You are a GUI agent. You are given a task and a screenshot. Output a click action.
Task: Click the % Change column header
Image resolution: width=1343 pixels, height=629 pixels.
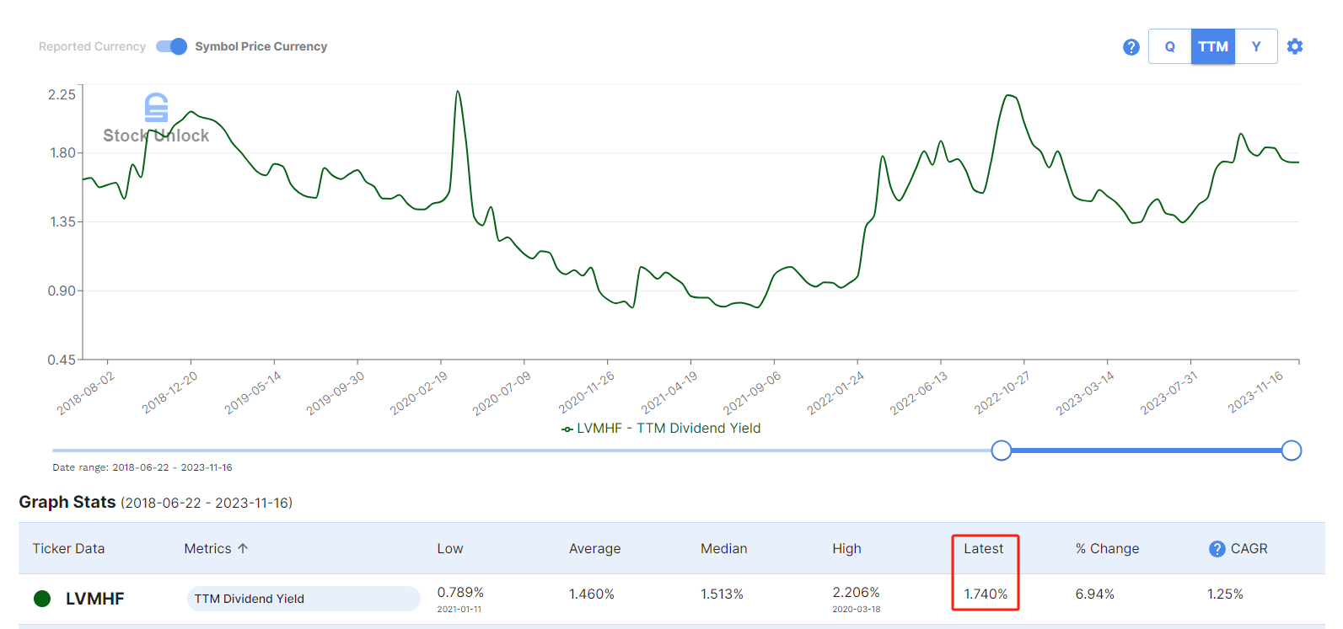pyautogui.click(x=1107, y=549)
